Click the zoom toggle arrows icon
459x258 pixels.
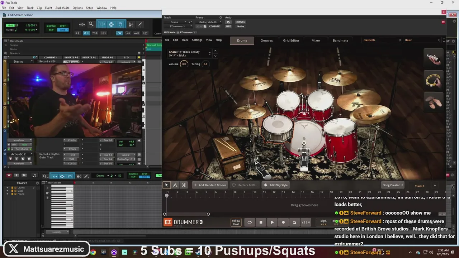82,24
